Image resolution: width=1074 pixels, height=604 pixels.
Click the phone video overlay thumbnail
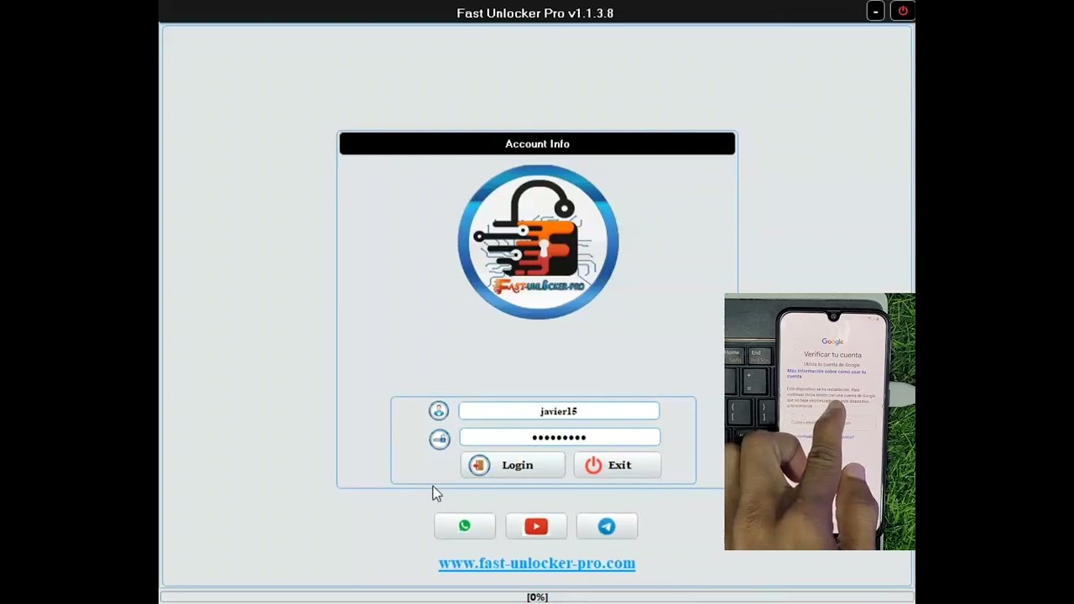(x=819, y=421)
